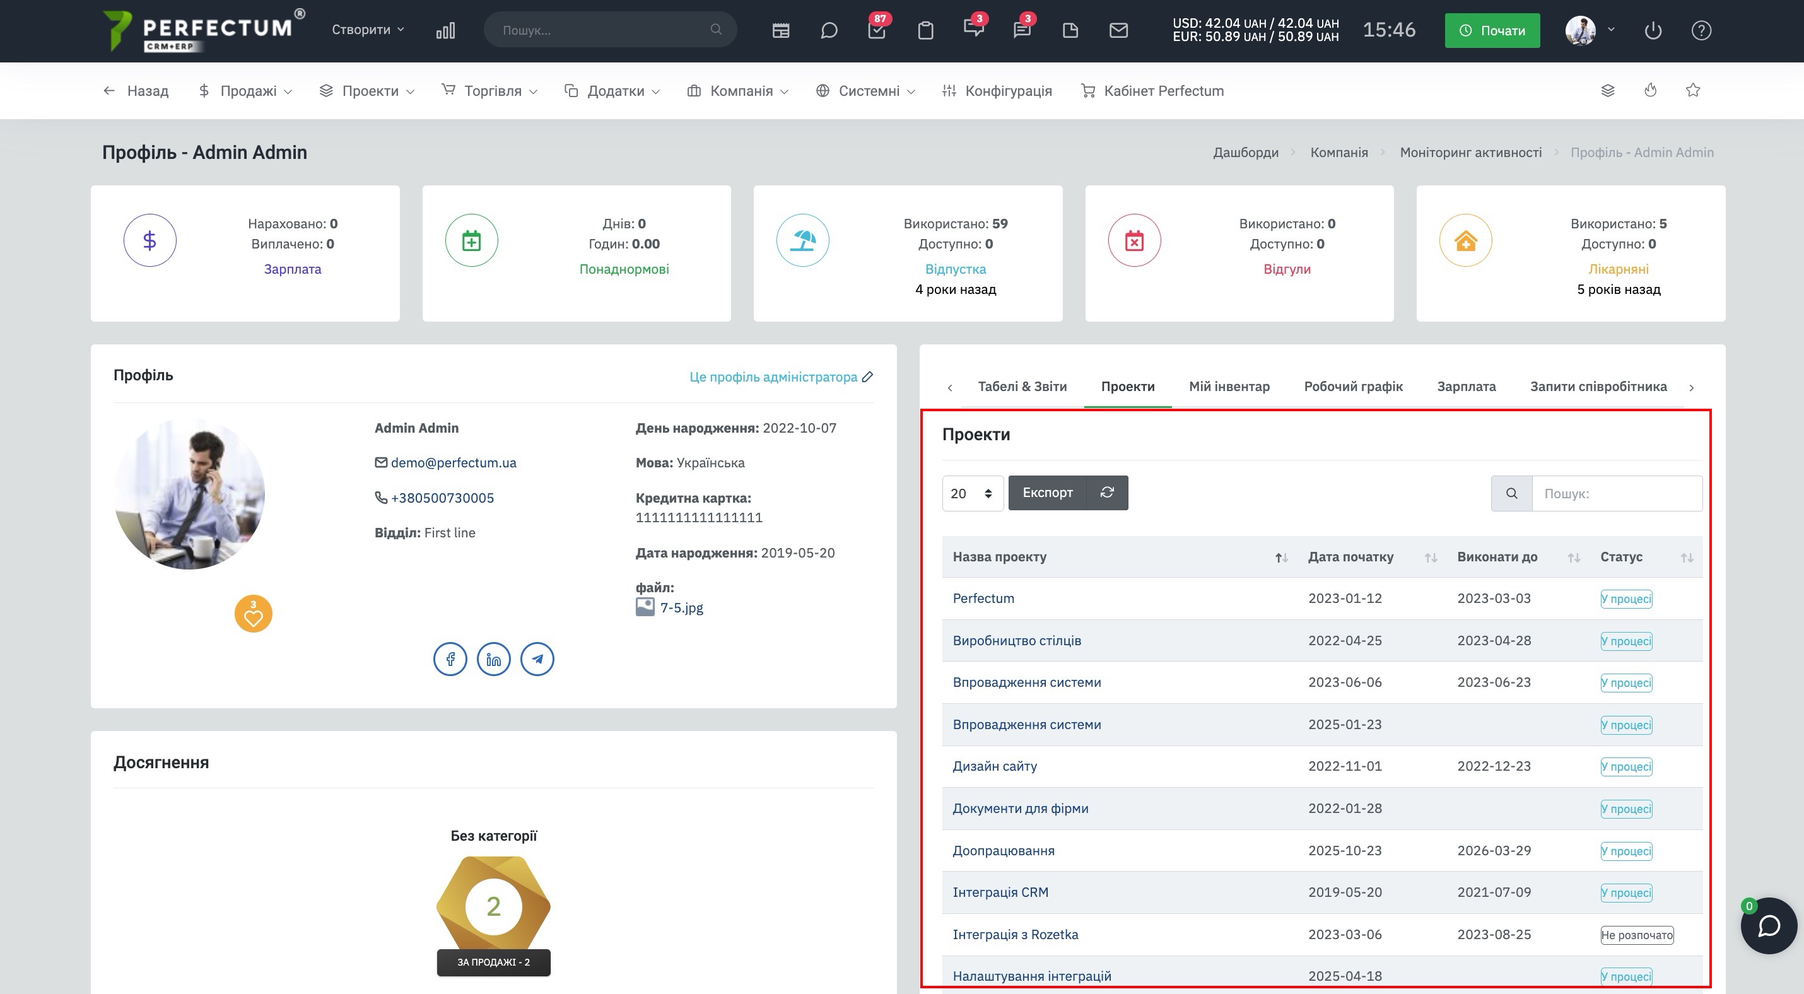Open the Telegram profile icon
Screen dimensions: 1804x994
537,659
